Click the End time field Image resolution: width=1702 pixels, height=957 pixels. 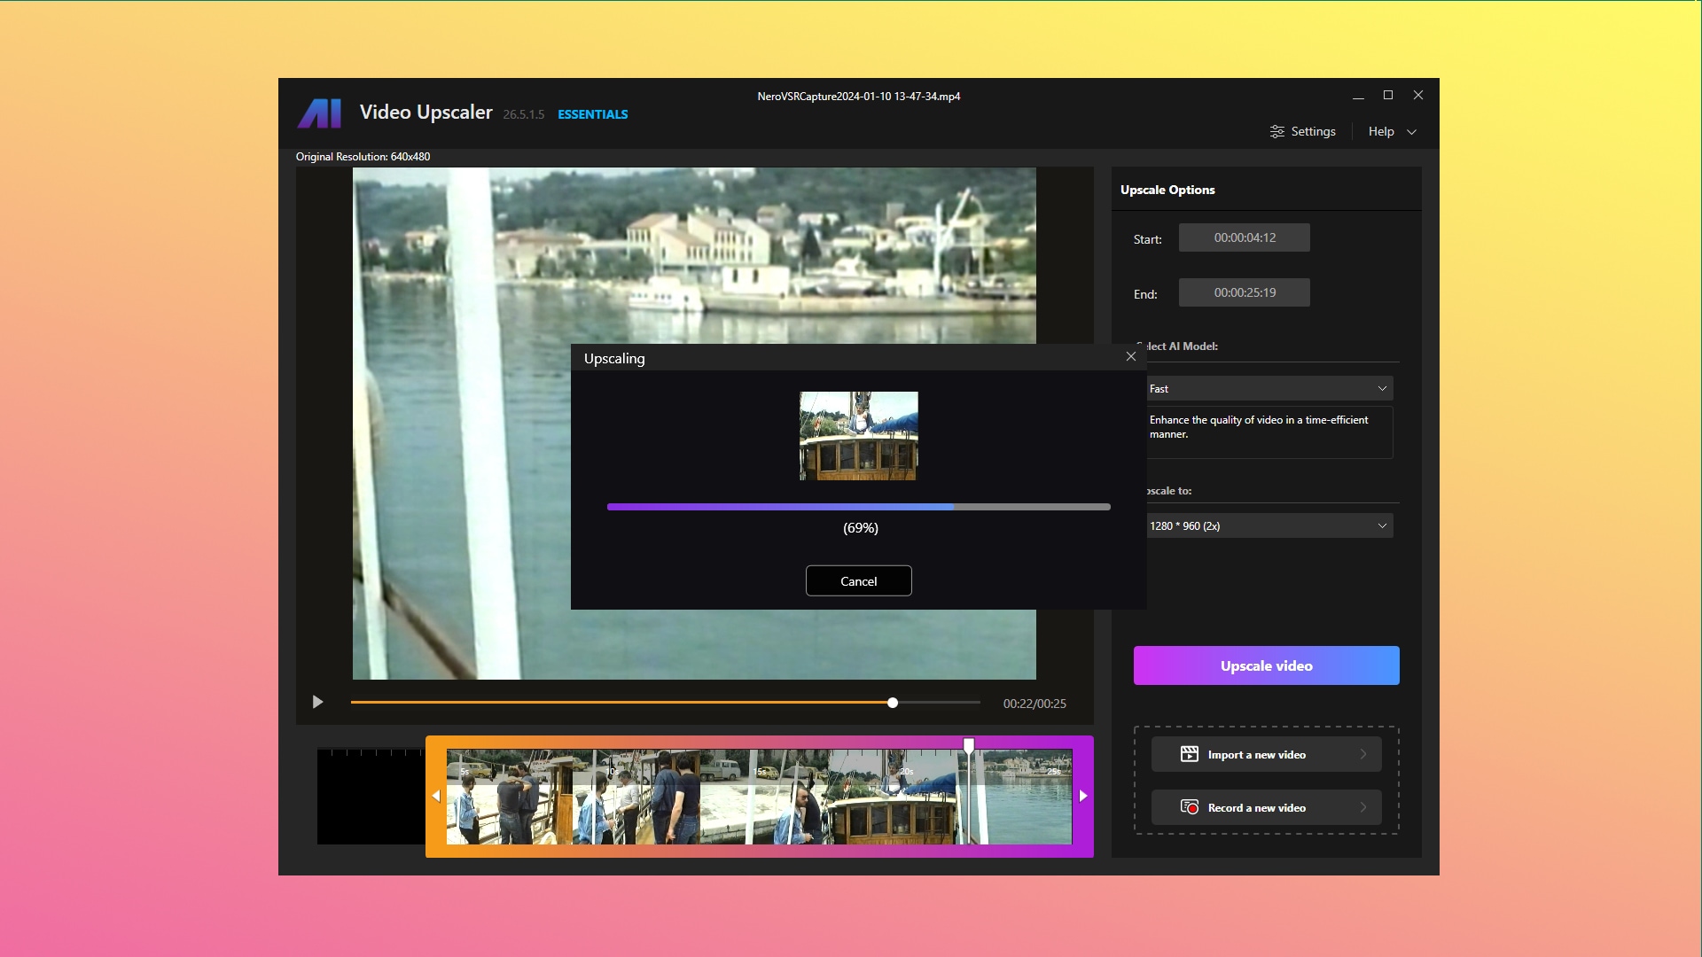pos(1244,292)
